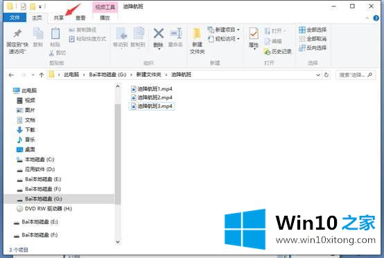Viewport: 384px width, 258px height.
Task: Open the Easy access dropdown
Action: [x=224, y=39]
